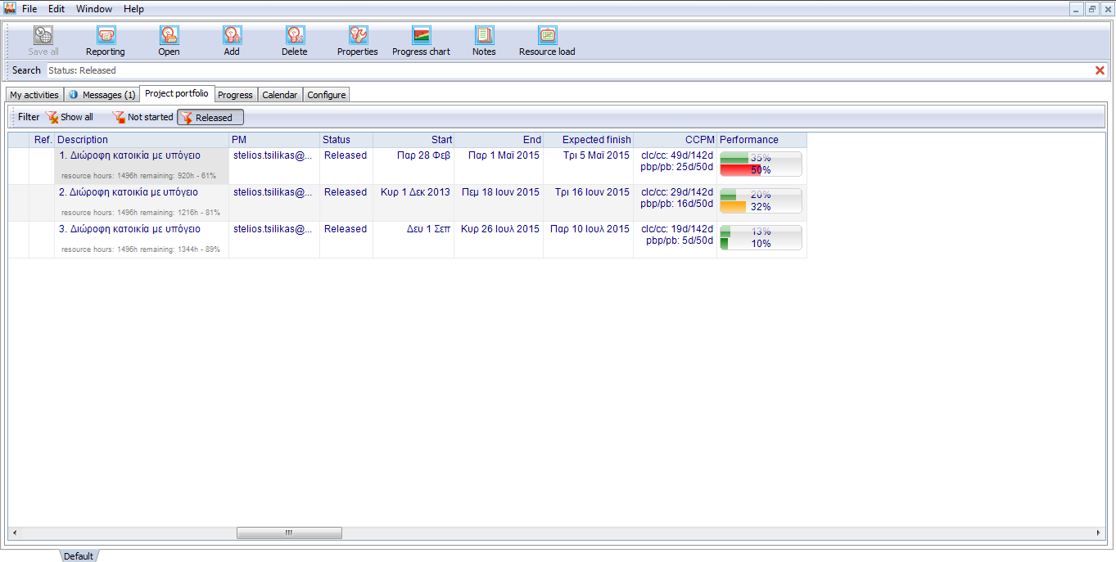Click expected finish Τρι 5 Μαϊ 2015
This screenshot has height=562, width=1116.
pos(596,155)
